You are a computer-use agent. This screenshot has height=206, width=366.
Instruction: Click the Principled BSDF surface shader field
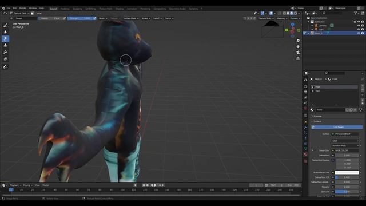pyautogui.click(x=345, y=134)
